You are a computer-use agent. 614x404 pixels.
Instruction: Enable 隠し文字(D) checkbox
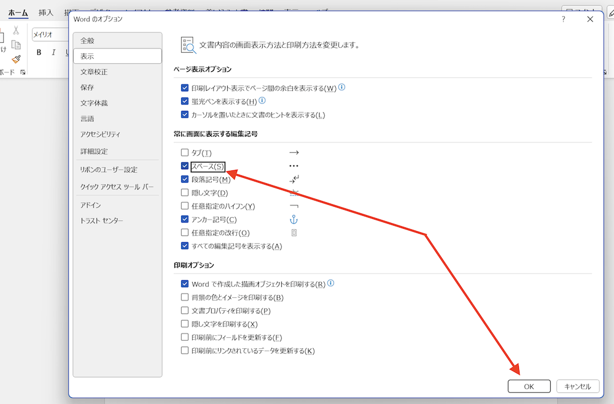click(x=185, y=192)
